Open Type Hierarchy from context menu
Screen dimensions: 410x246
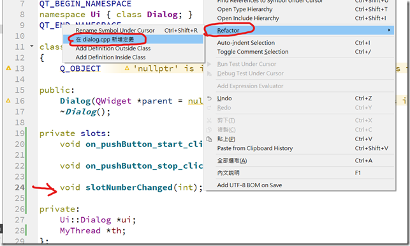(x=300, y=9)
